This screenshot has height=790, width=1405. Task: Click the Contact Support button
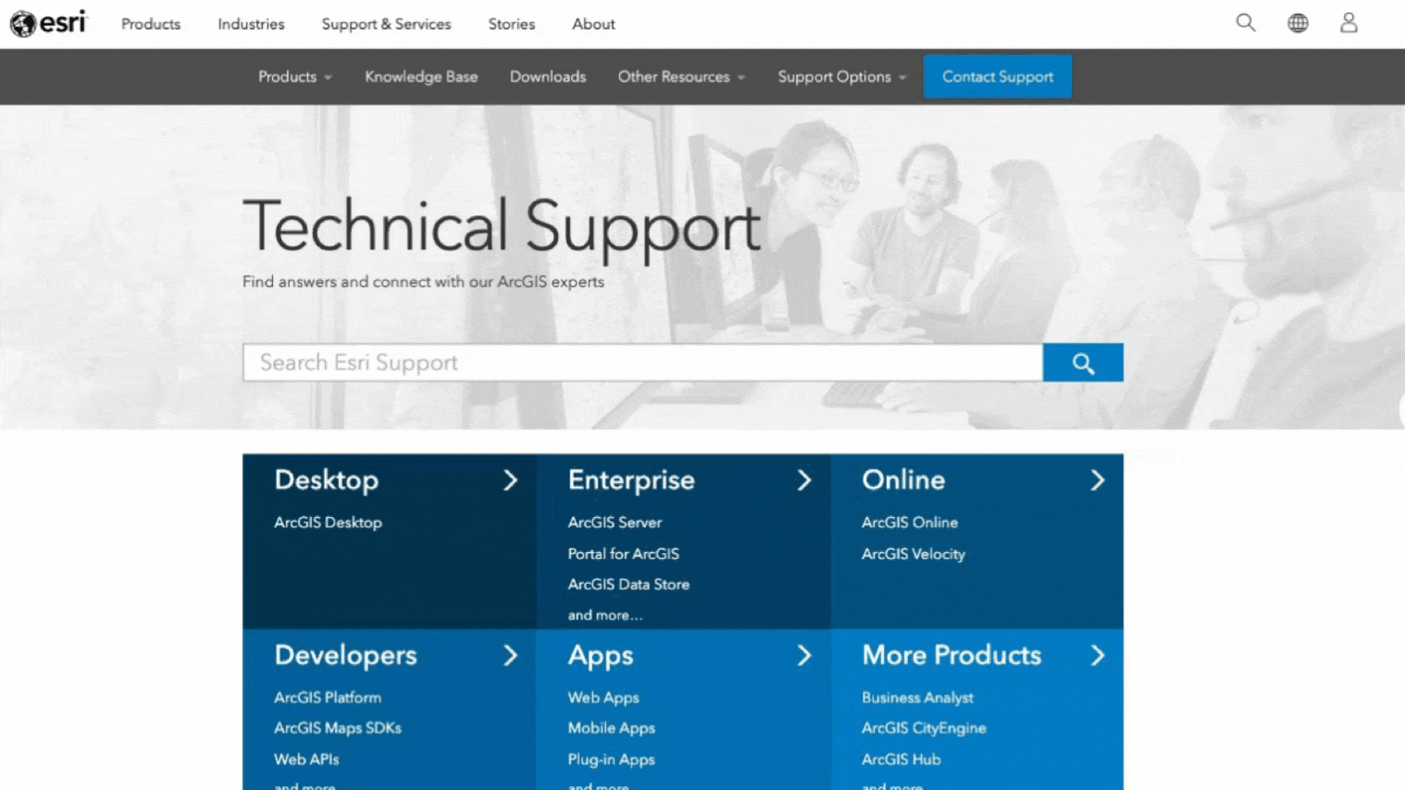997,76
